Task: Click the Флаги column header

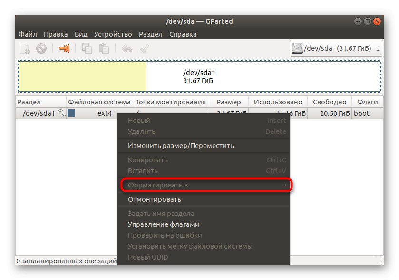Action: [368, 102]
